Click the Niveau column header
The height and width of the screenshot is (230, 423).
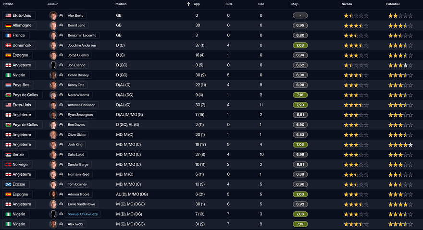346,4
